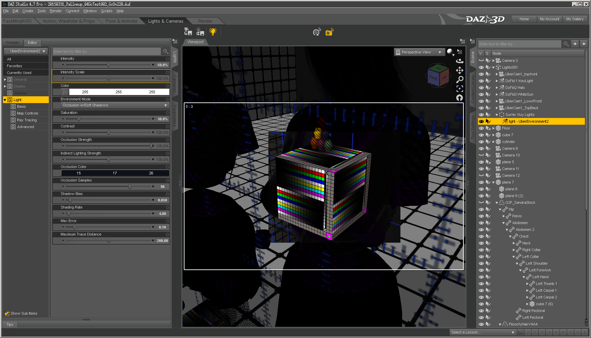Open the Scene pane options menu icon
Screen dimensions: 591x338
coord(473,42)
